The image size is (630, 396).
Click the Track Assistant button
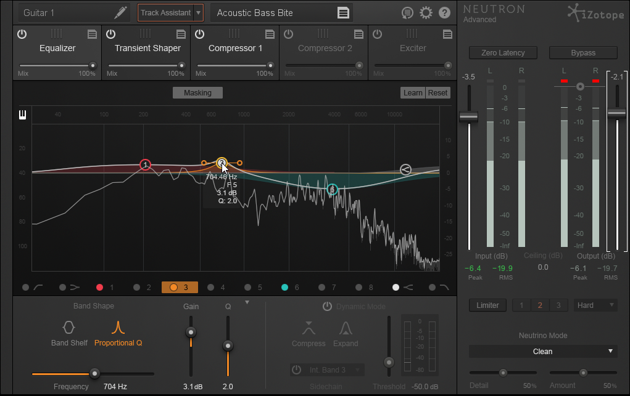[x=165, y=13]
